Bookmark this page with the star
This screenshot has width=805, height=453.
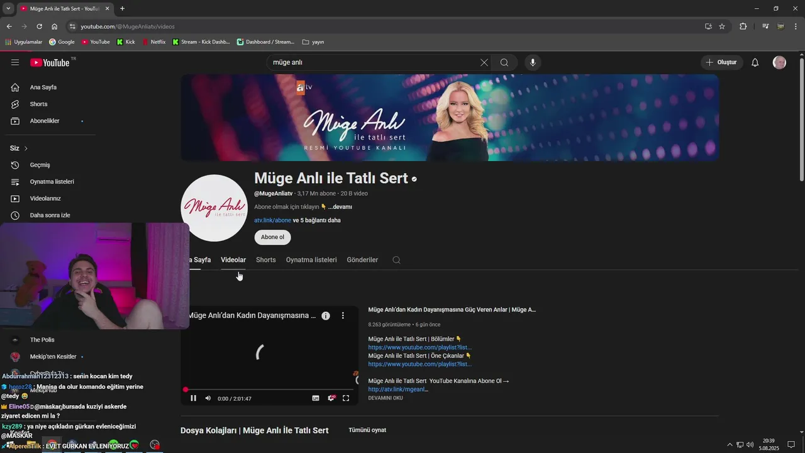722,26
